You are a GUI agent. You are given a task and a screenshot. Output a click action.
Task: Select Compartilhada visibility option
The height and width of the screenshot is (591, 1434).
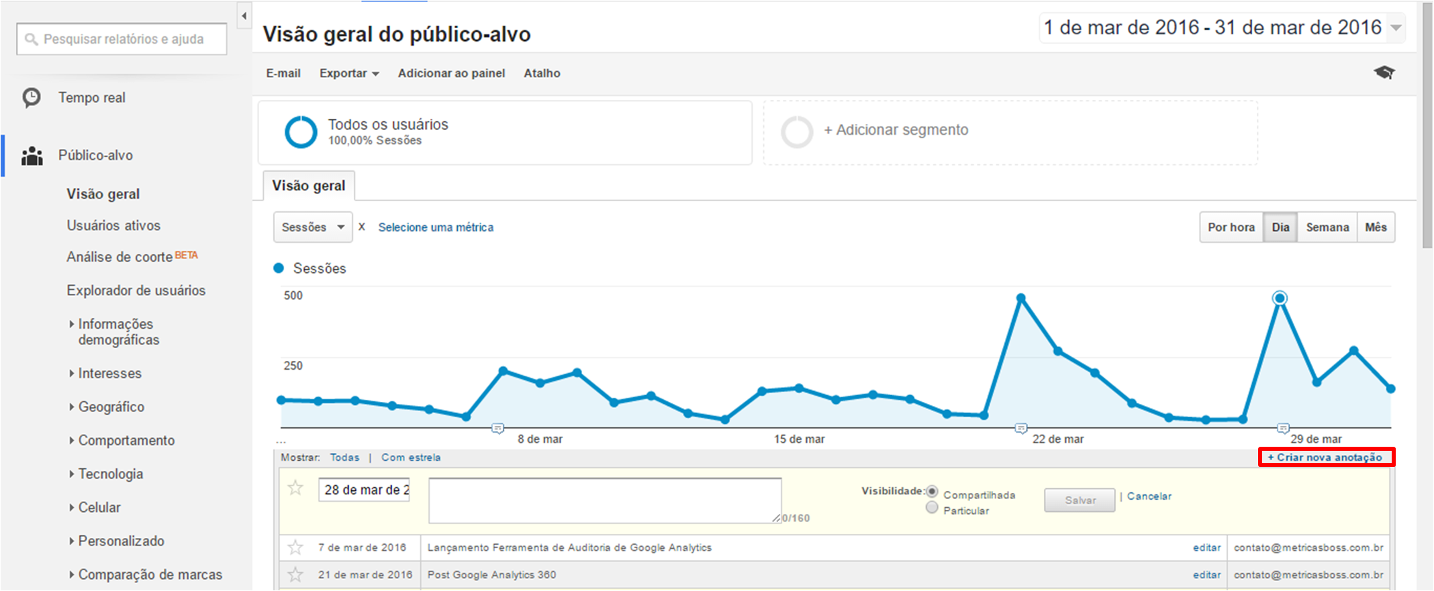(932, 492)
